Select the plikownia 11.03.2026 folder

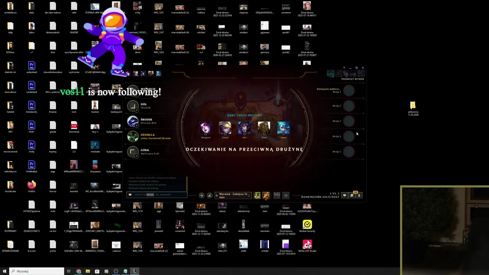[413, 108]
